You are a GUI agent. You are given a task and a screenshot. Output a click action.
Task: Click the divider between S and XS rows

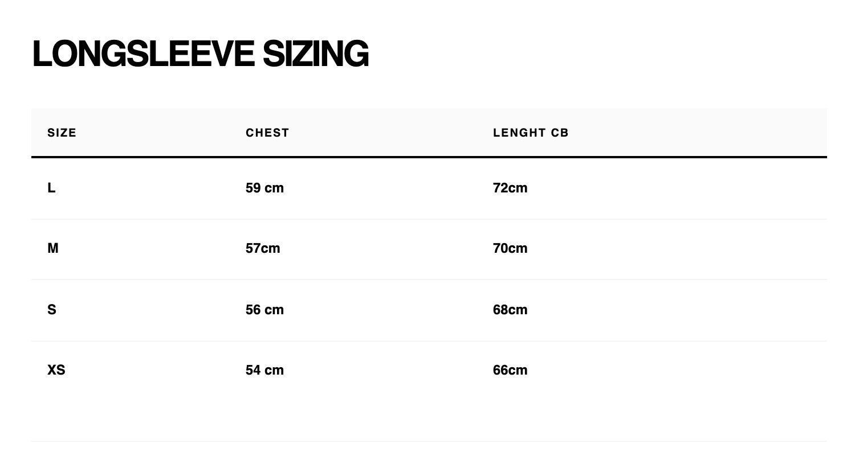[x=429, y=341]
